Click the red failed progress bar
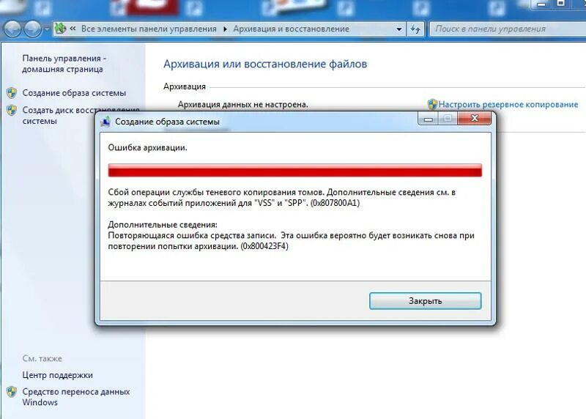 pyautogui.click(x=295, y=170)
